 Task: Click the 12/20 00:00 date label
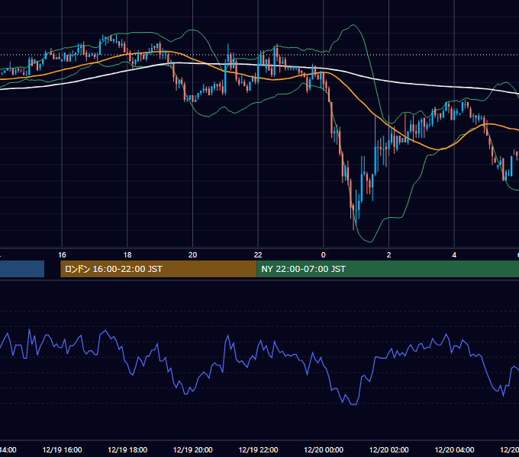pos(324,449)
